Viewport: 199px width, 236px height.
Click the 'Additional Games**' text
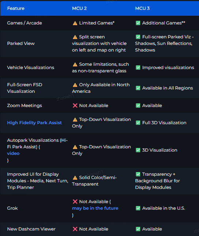[x=164, y=23]
